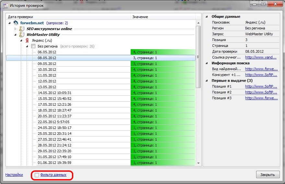The image size is (285, 184).
Task: Open the Настройки link
Action: click(14, 175)
